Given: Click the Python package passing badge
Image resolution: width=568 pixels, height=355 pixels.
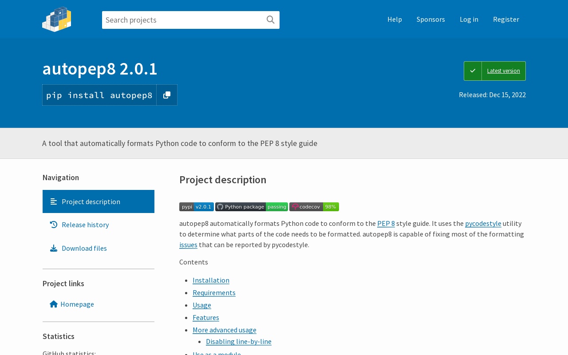Looking at the screenshot, I should pos(251,207).
